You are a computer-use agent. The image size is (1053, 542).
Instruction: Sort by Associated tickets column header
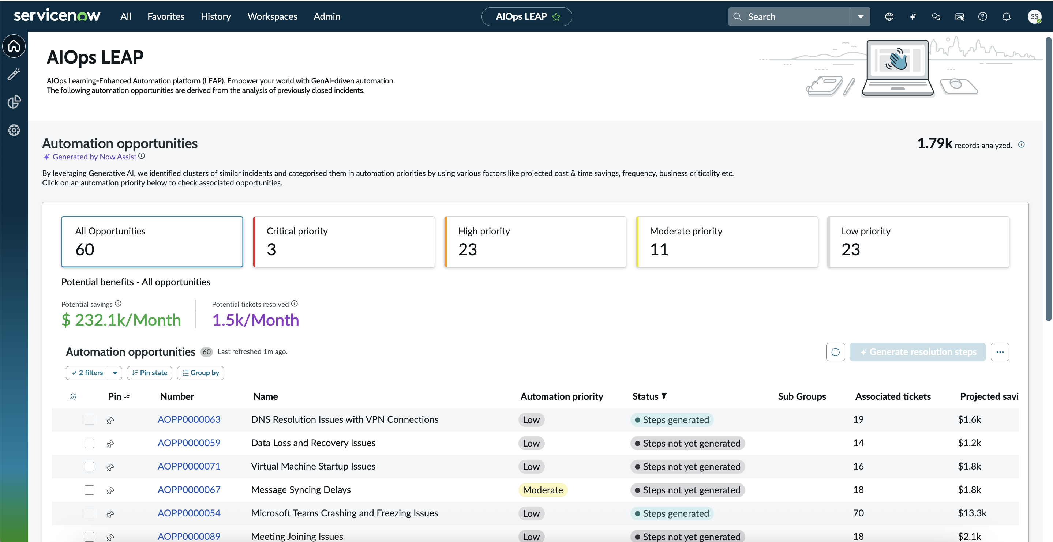tap(893, 396)
